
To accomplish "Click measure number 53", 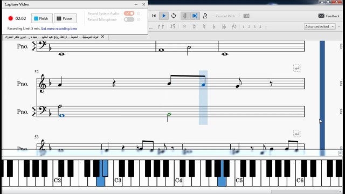I will pyautogui.click(x=37, y=137).
